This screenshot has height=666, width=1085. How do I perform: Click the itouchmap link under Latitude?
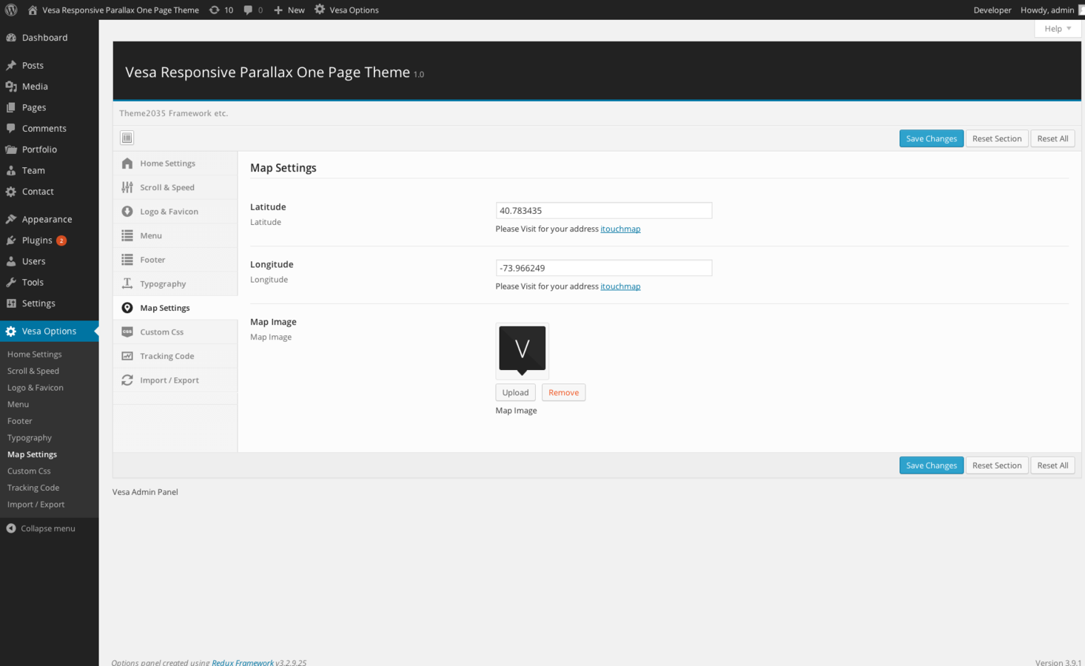tap(620, 229)
